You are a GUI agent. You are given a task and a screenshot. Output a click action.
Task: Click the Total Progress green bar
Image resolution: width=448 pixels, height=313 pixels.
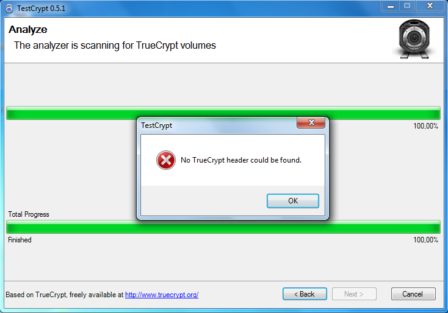(x=223, y=227)
